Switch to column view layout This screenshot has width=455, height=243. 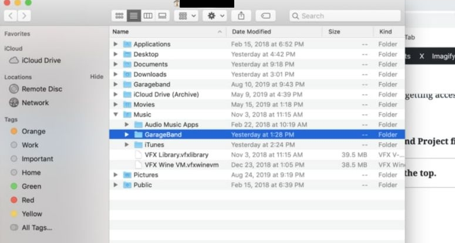148,16
